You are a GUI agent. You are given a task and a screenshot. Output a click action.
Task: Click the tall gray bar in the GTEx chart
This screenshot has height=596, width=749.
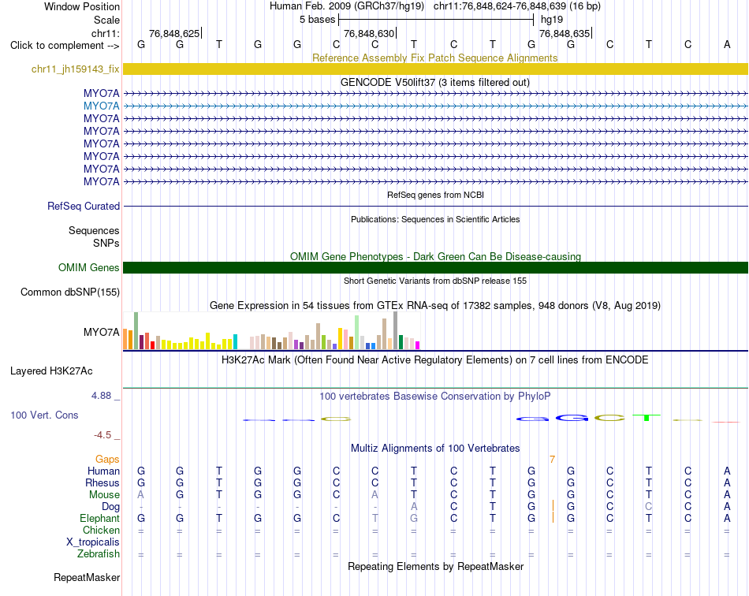(x=395, y=330)
